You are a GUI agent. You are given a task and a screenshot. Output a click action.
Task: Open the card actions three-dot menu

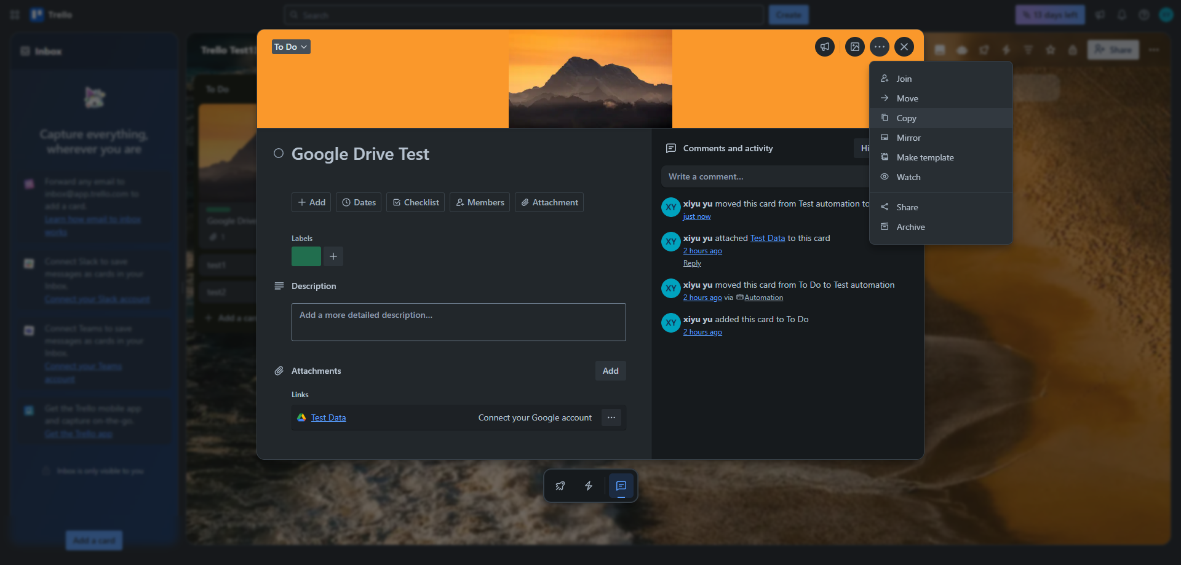tap(880, 47)
